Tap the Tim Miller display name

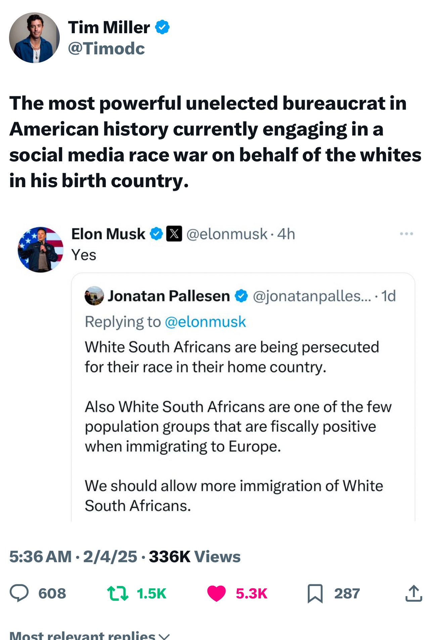[x=109, y=27]
